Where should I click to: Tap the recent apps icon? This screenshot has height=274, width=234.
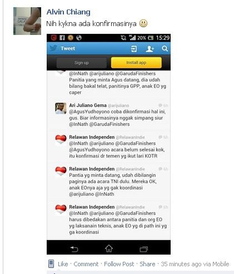point(143,249)
